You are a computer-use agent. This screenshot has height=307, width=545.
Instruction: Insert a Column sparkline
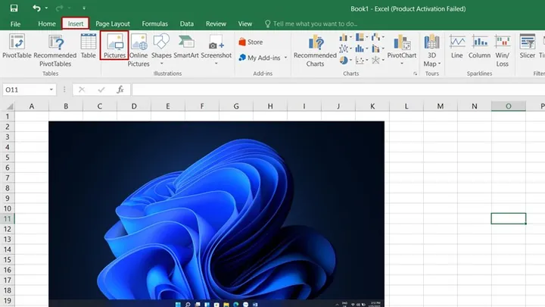[479, 46]
